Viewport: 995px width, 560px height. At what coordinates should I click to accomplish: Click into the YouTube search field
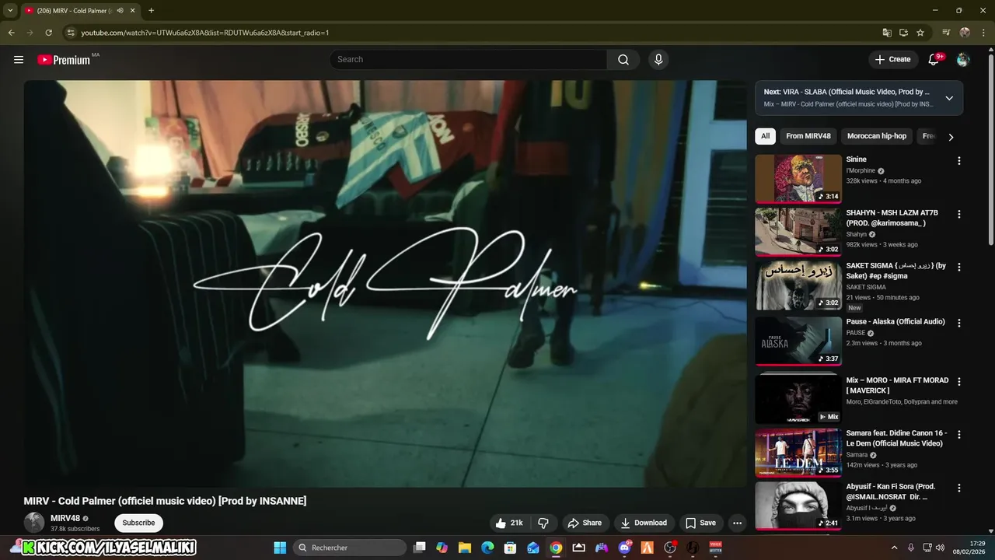point(468,59)
